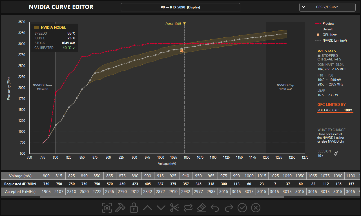
Task: Click the checkmark apply icon
Action: click(x=242, y=208)
